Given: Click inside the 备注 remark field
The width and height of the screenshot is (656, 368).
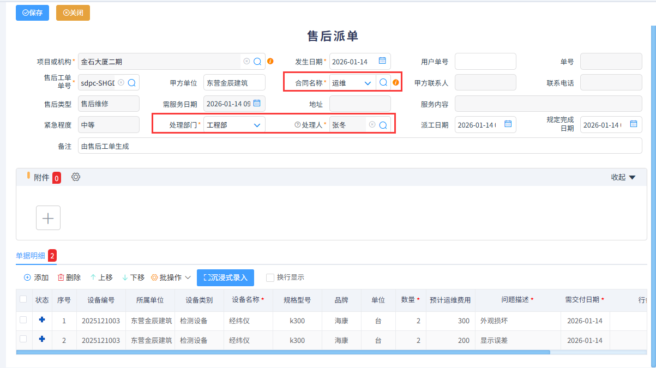Looking at the screenshot, I should point(218,146).
